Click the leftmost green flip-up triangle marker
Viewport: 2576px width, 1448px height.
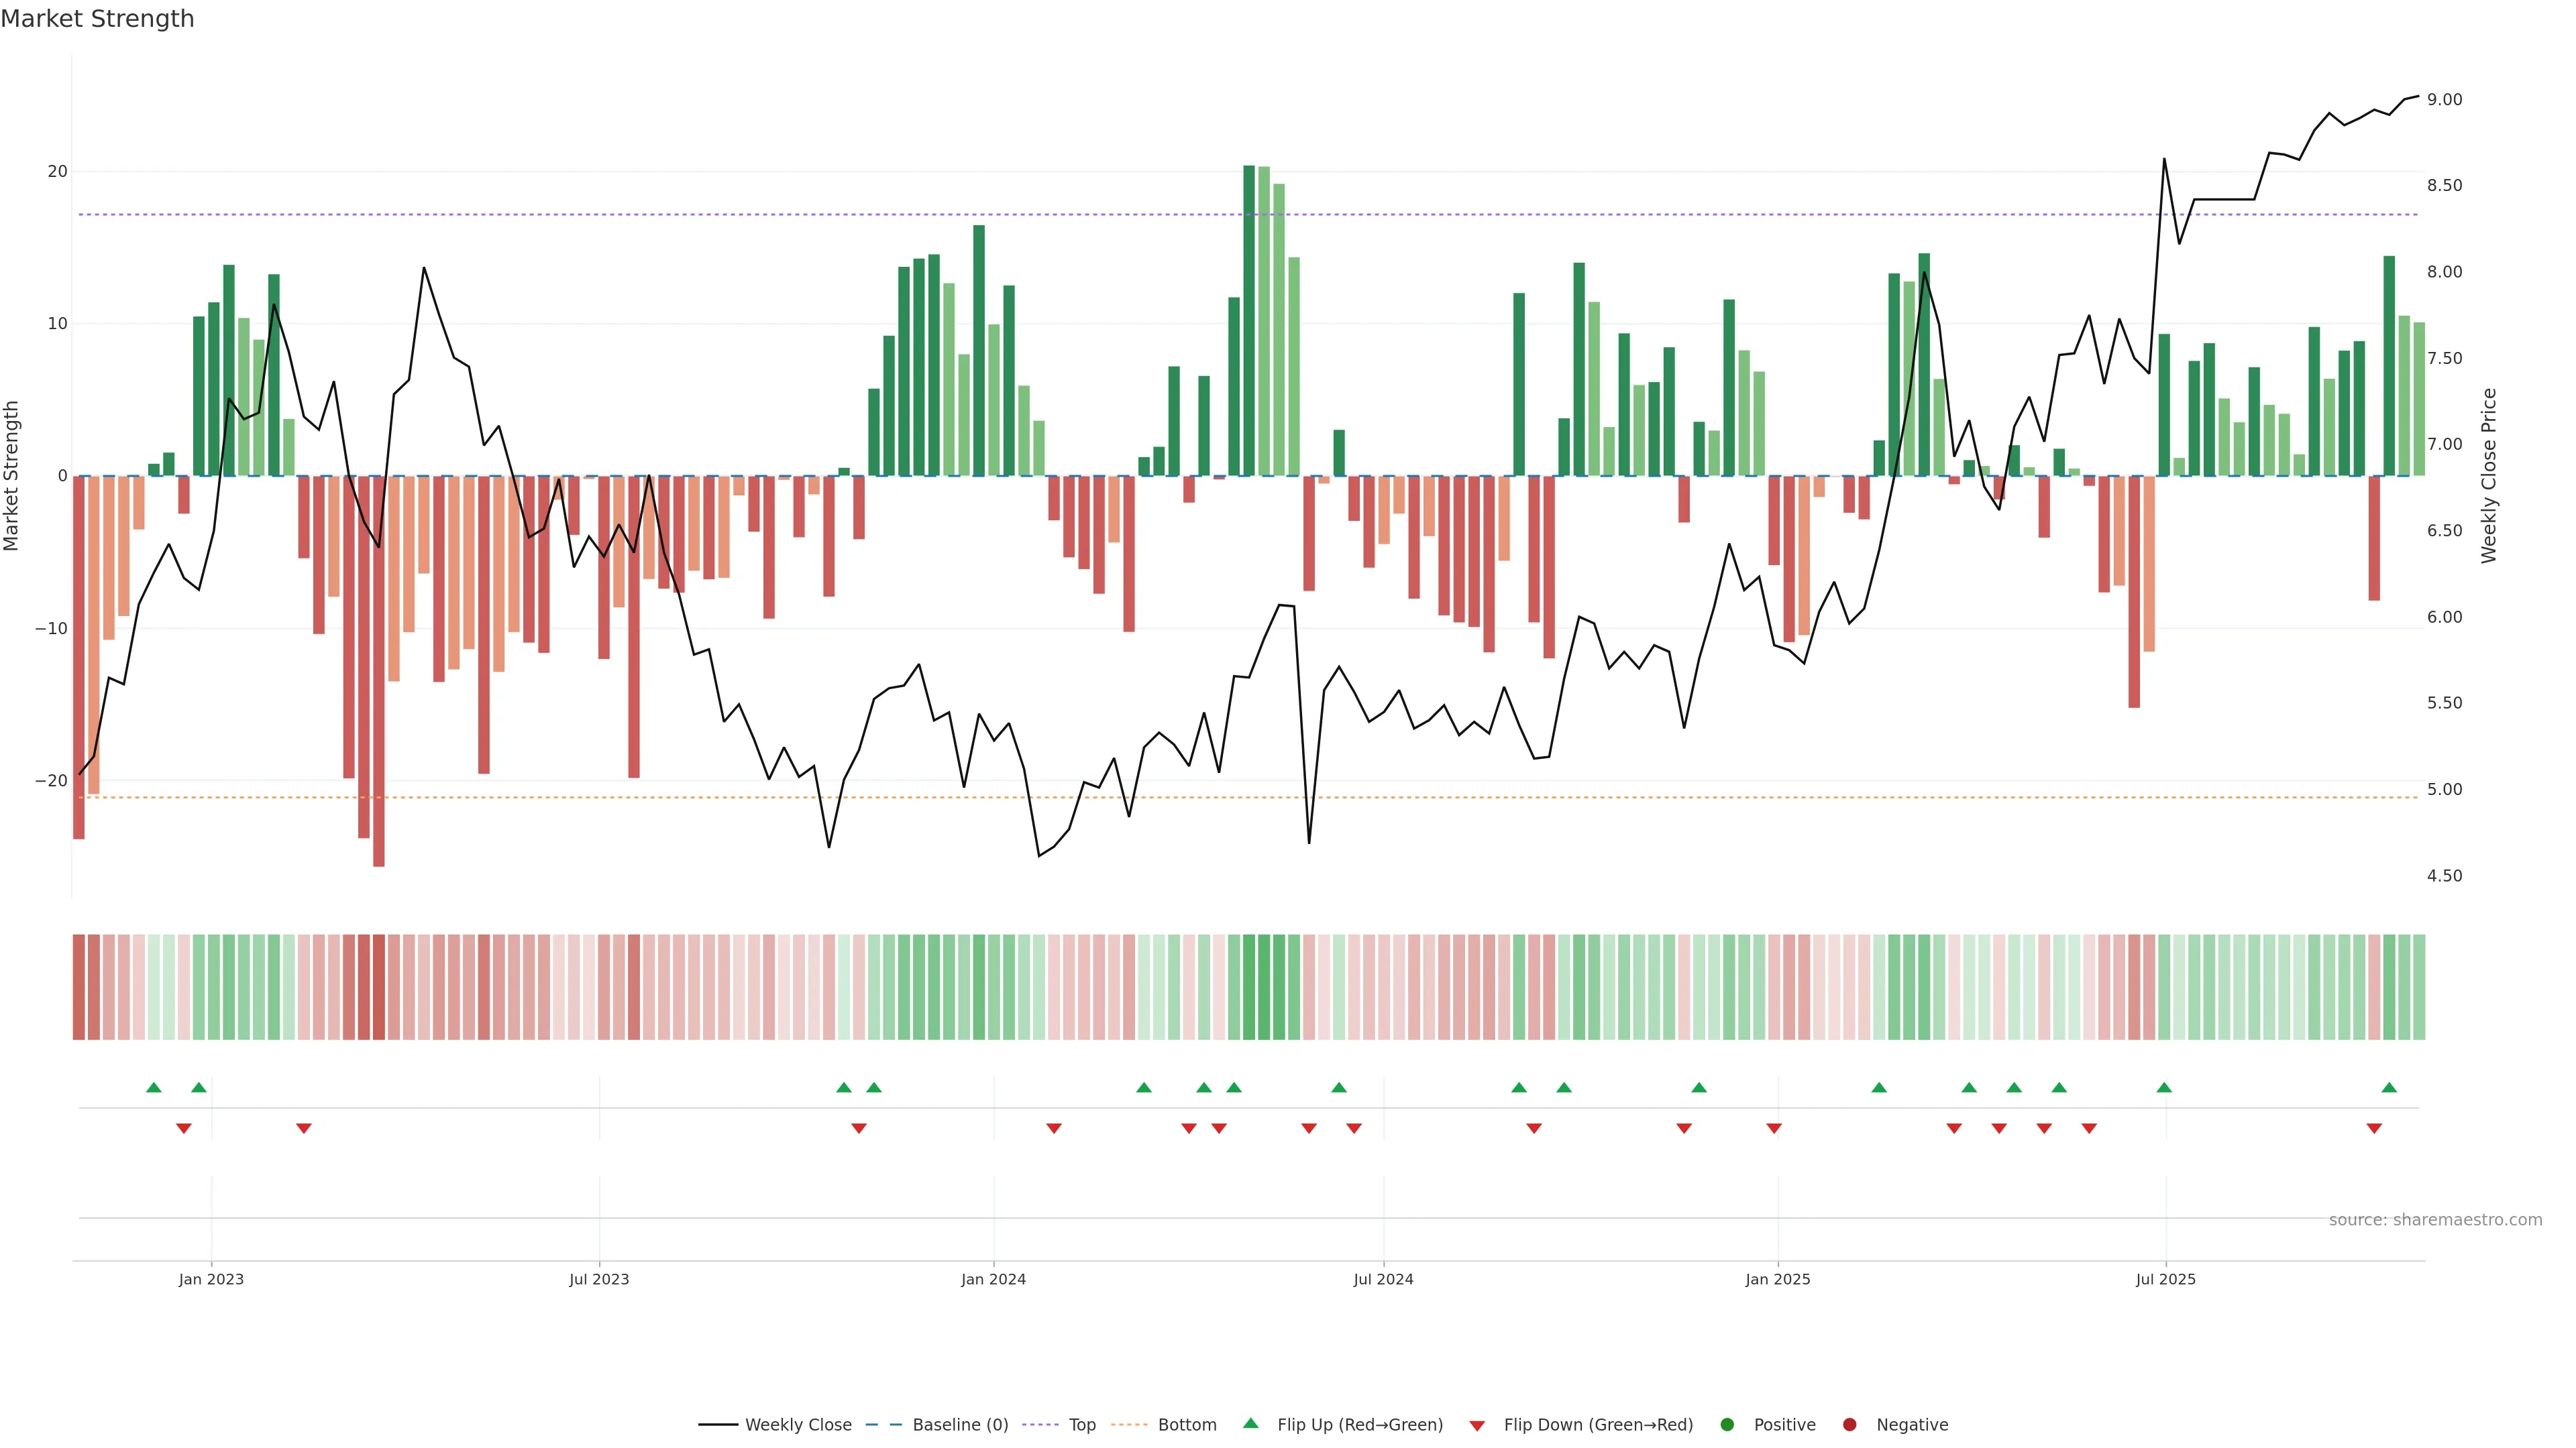(x=153, y=1087)
